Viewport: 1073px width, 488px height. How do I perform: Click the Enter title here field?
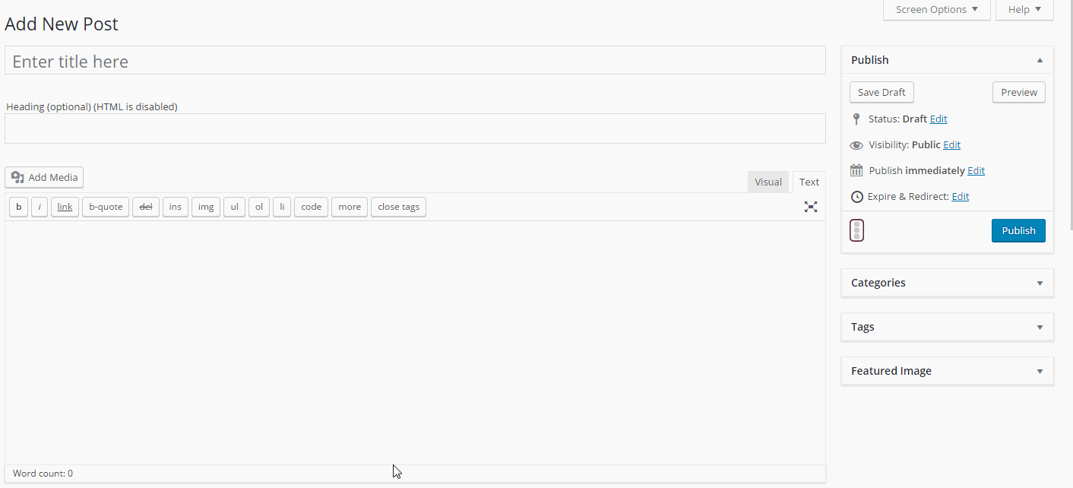click(415, 61)
